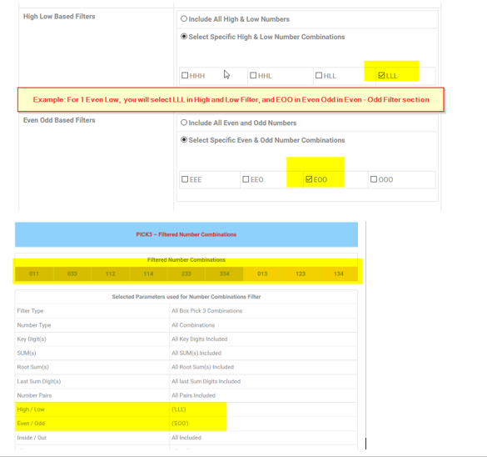487x457 pixels.
Task: Check the HHL checkbox
Action: (x=253, y=75)
